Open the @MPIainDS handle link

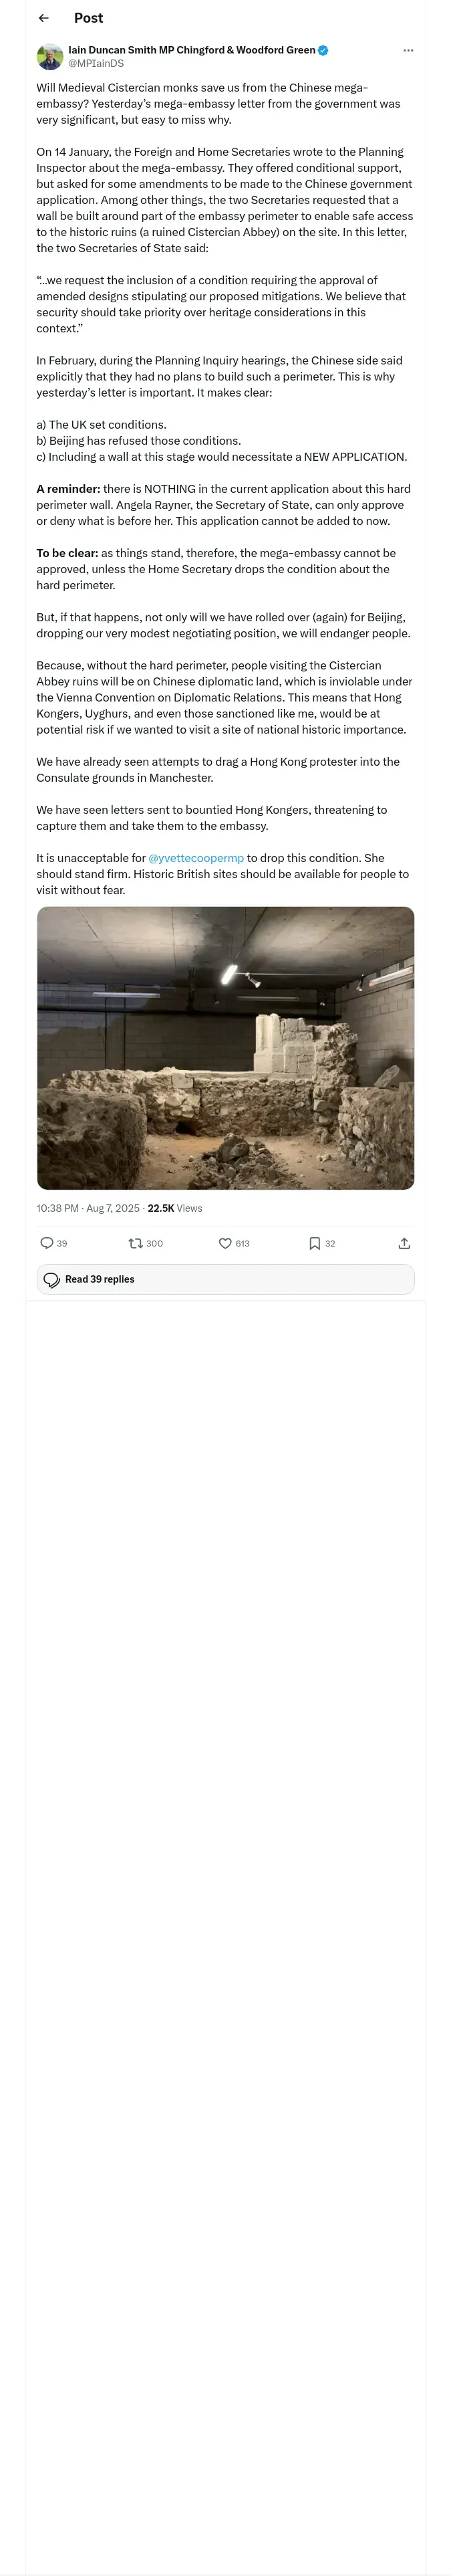click(x=96, y=63)
